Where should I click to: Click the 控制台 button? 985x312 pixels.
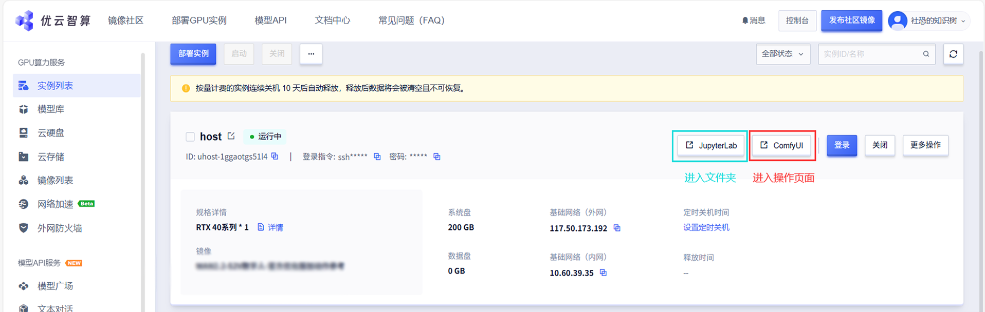(797, 21)
